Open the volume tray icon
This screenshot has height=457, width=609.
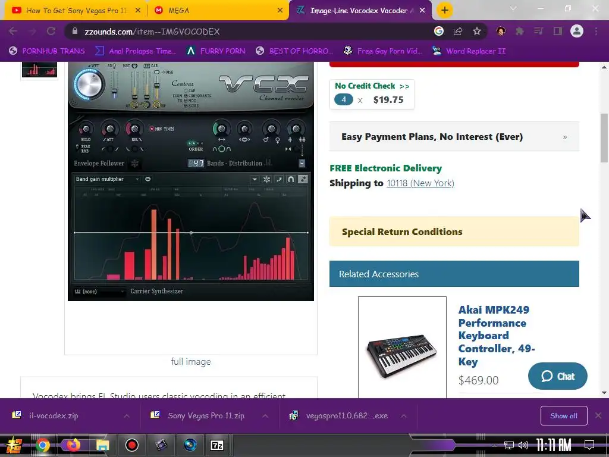point(523,445)
